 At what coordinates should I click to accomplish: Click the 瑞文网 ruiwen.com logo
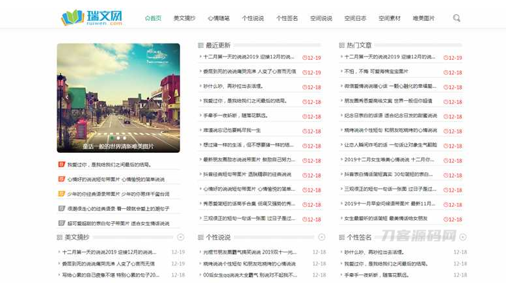(x=92, y=18)
